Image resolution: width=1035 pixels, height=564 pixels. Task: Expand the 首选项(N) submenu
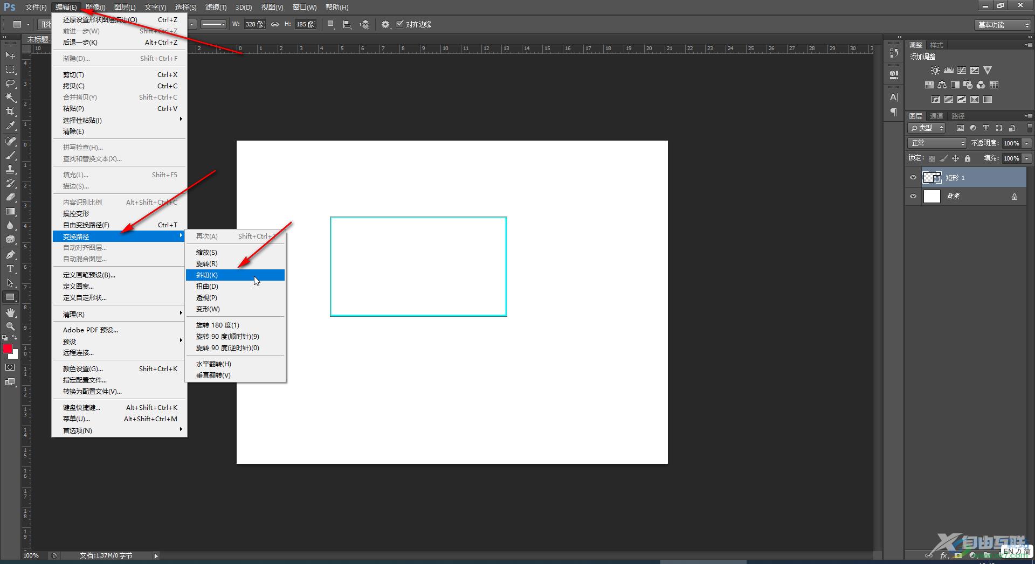[119, 430]
